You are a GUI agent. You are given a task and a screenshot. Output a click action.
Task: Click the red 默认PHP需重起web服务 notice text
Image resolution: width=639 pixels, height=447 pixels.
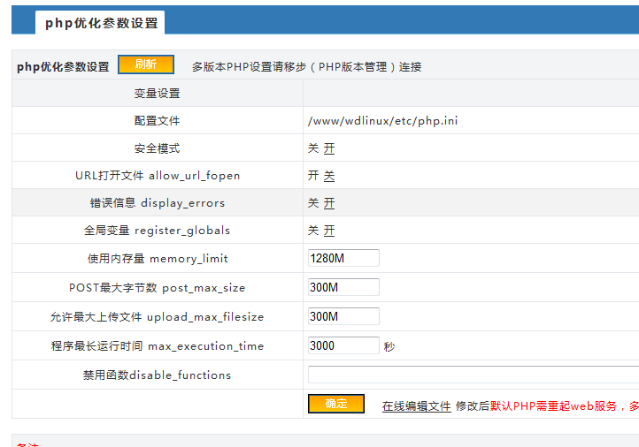pos(554,405)
